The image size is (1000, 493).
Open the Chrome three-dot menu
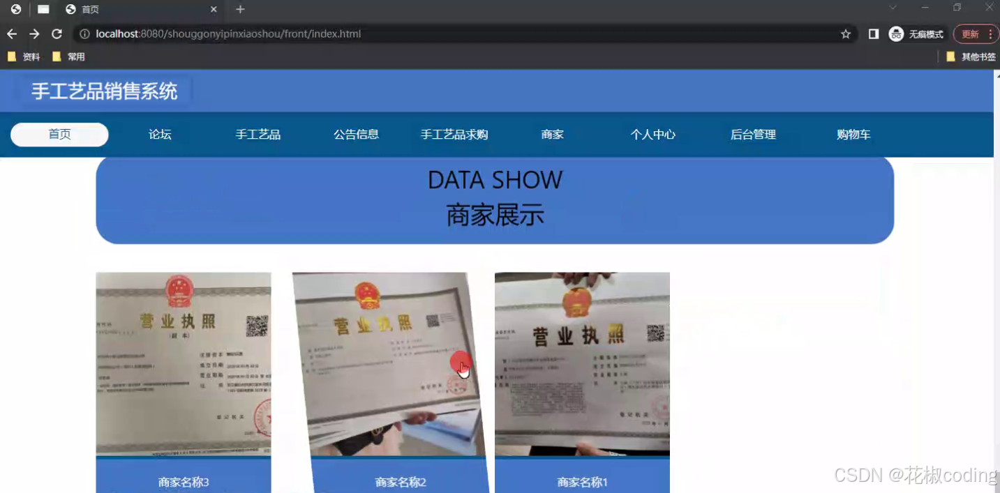[x=992, y=33]
